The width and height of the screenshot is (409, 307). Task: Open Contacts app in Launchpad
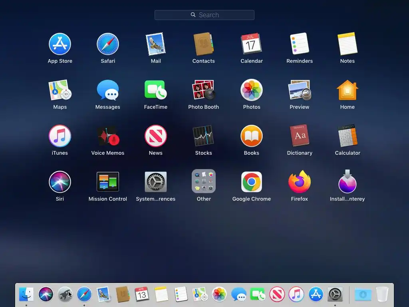[x=203, y=44]
